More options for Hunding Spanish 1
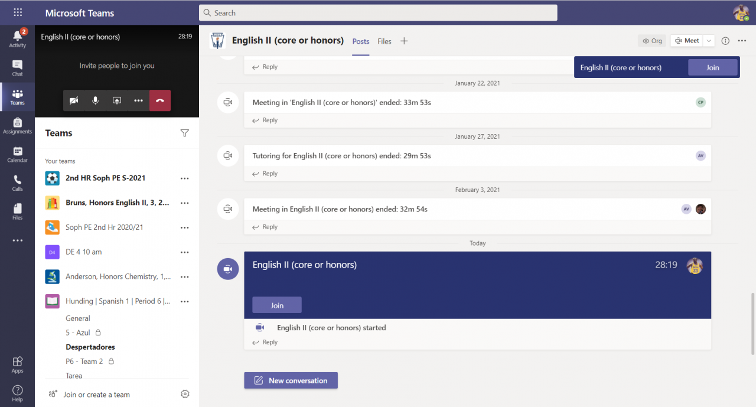This screenshot has height=407, width=756. pos(185,301)
